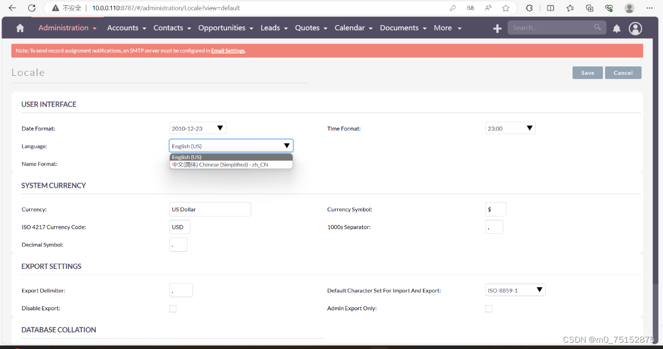The height and width of the screenshot is (349, 663).
Task: Open Browser essentials heart icon
Action: [x=609, y=8]
